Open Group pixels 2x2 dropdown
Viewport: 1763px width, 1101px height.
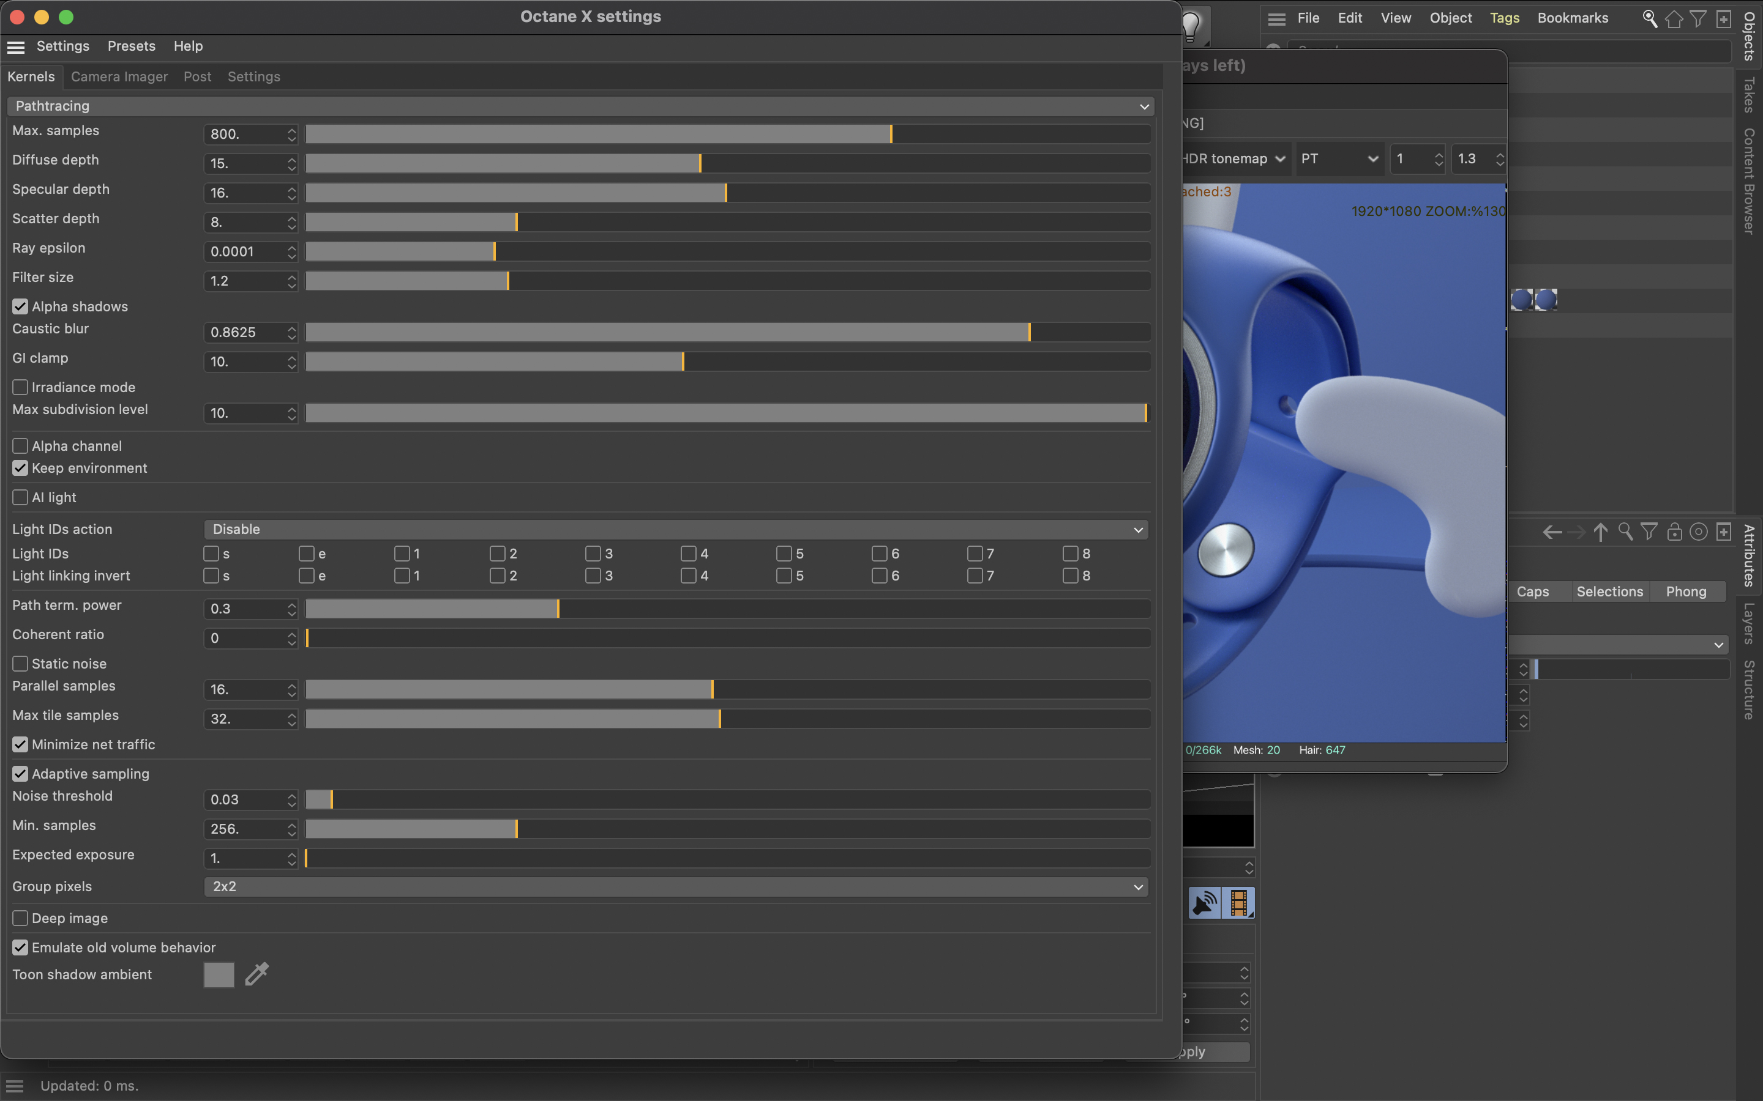pos(676,887)
